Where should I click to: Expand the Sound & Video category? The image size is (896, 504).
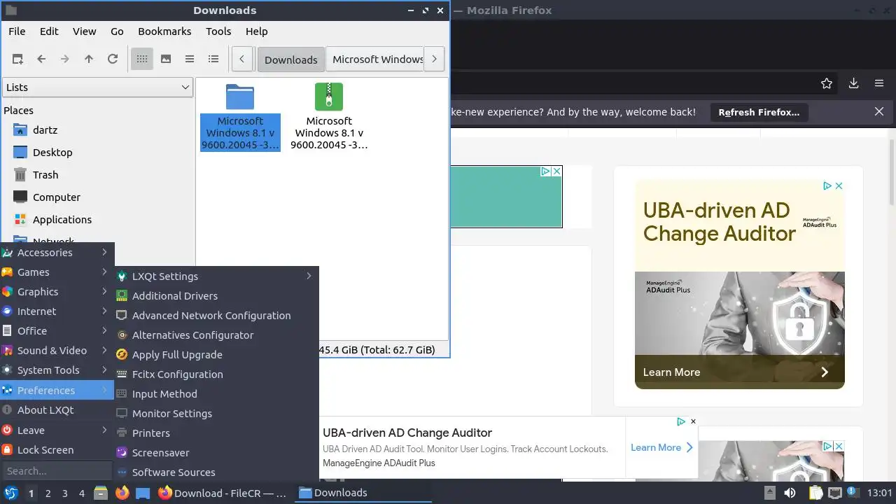tap(57, 351)
